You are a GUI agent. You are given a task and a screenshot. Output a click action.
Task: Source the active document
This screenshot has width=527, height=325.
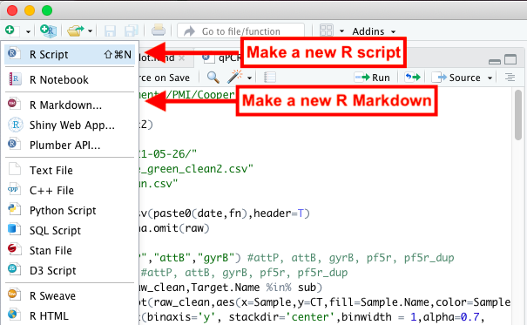coord(456,78)
